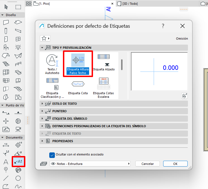Select the Camera tool in toolbox
The height and width of the screenshot is (189, 208).
[18, 129]
